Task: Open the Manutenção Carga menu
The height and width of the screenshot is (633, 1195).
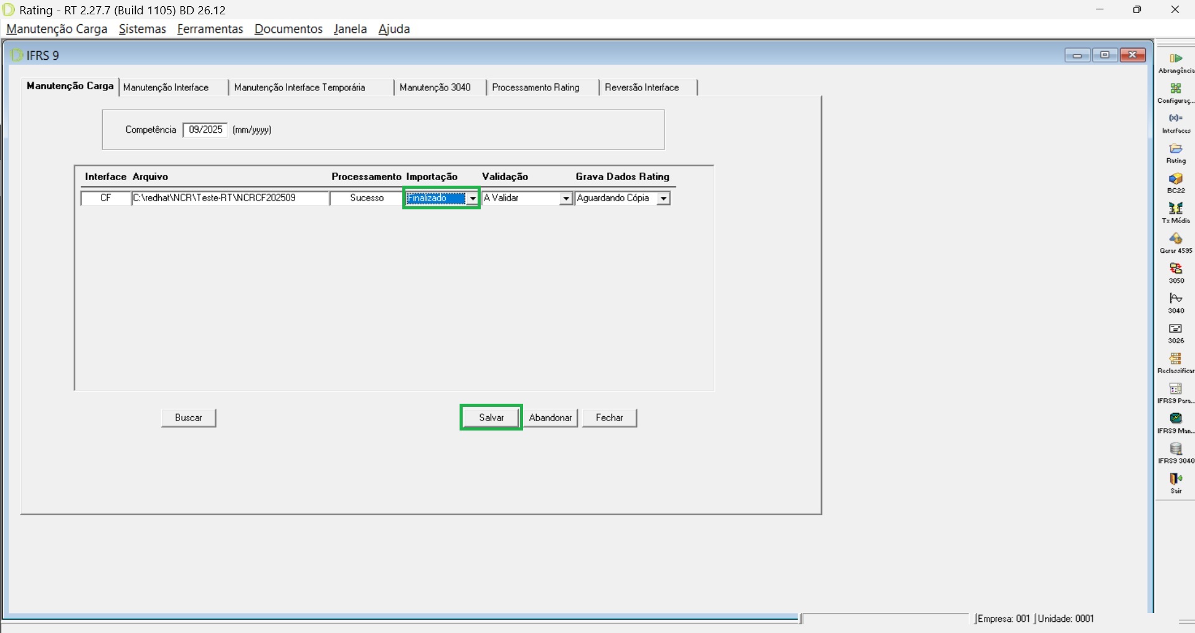Action: pos(57,29)
